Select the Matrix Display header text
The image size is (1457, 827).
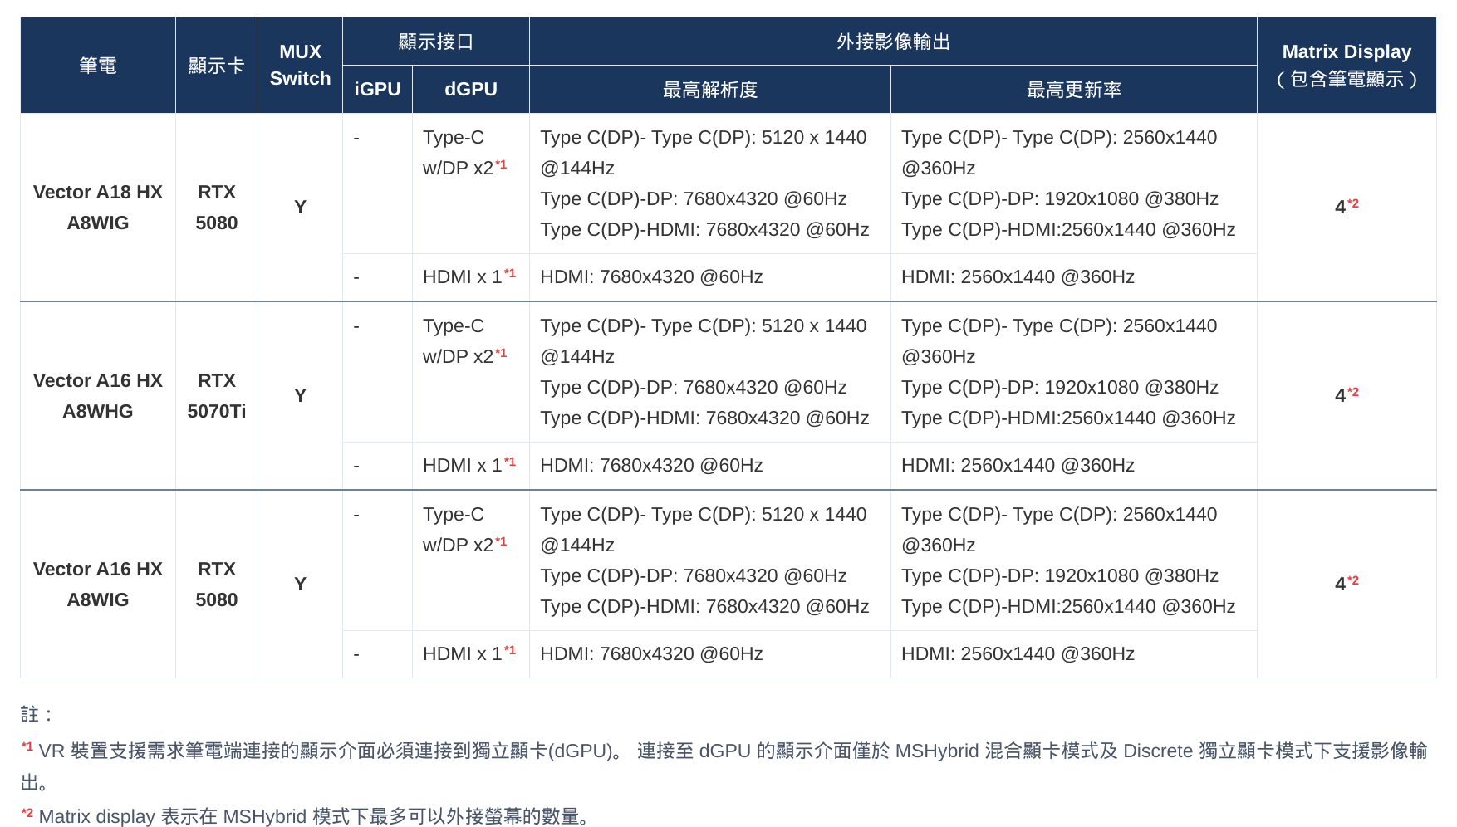[1347, 52]
